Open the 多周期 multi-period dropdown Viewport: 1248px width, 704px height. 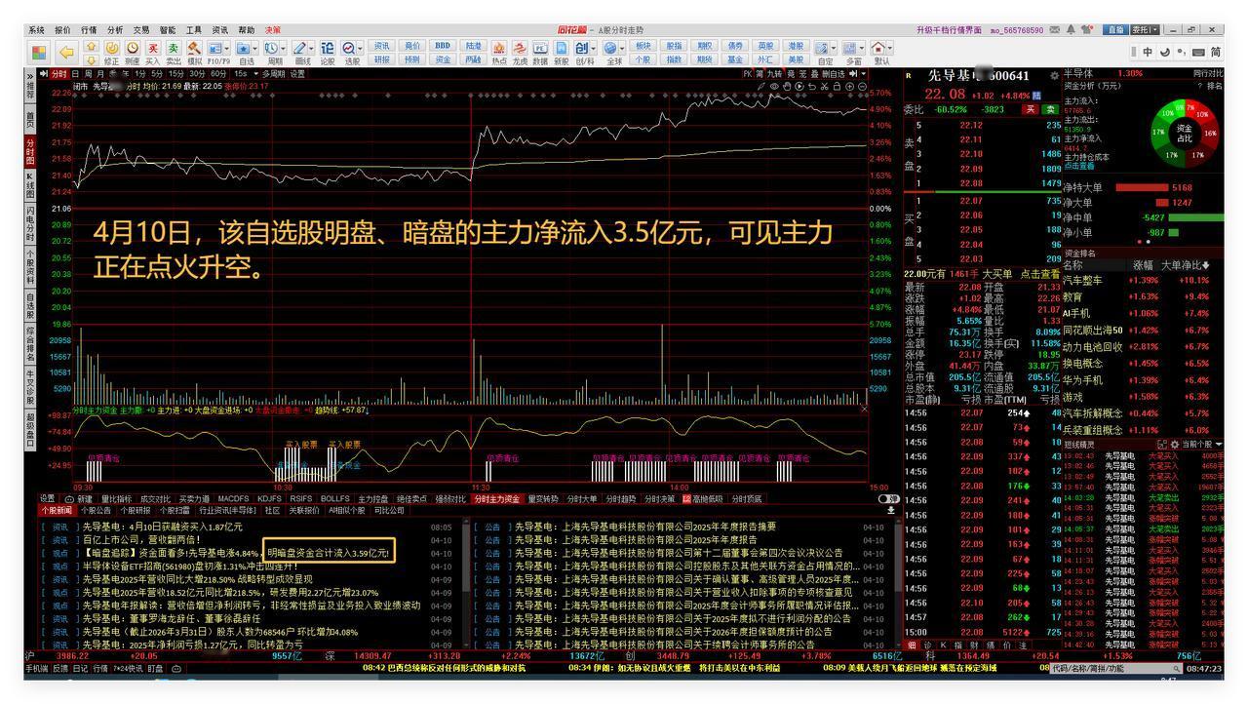click(273, 74)
